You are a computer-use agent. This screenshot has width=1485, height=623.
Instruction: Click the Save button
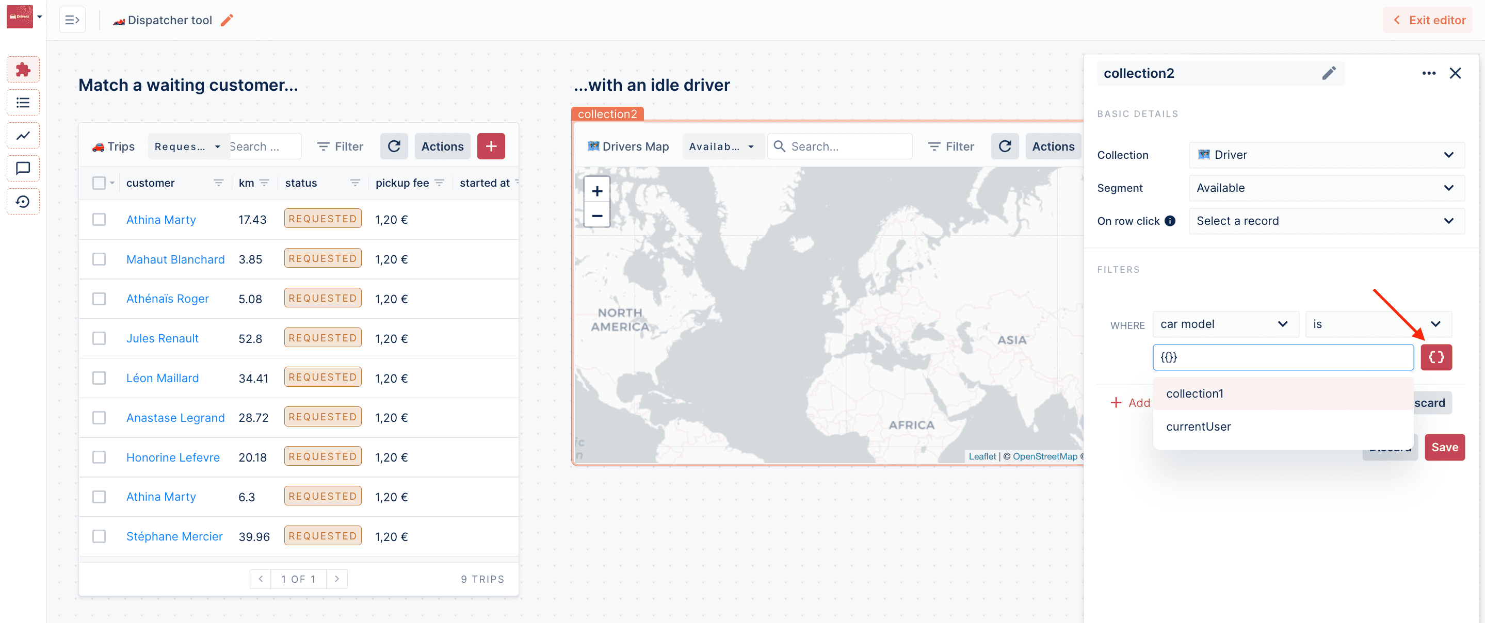1444,447
